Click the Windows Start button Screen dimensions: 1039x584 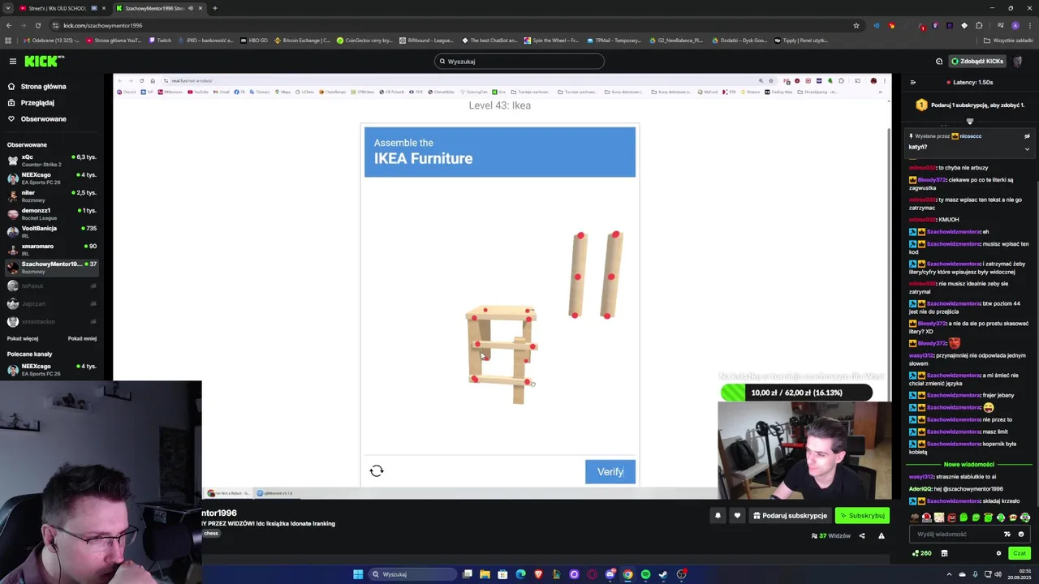pos(358,574)
